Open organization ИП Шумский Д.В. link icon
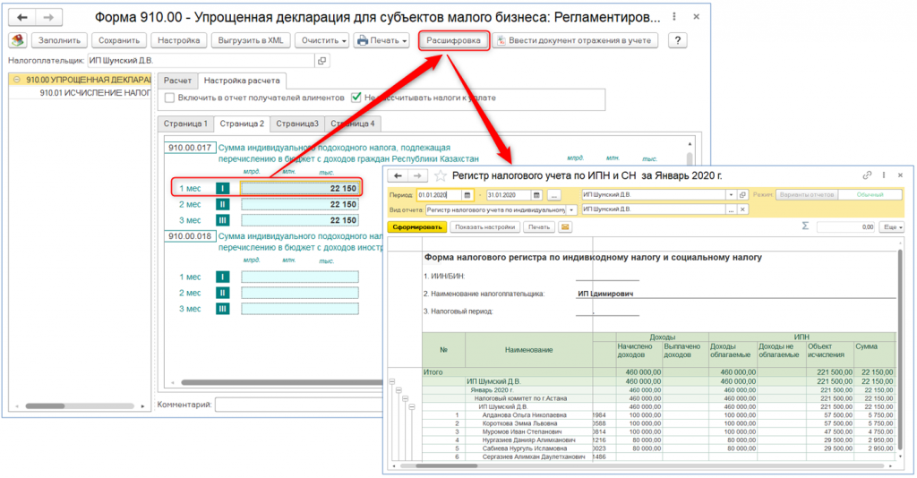 pos(742,194)
